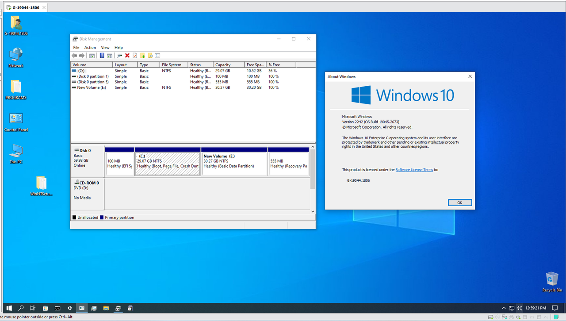Click Show/Hide Console Tree toolbar icon
Viewport: 566px width, 321px height.
coord(92,56)
